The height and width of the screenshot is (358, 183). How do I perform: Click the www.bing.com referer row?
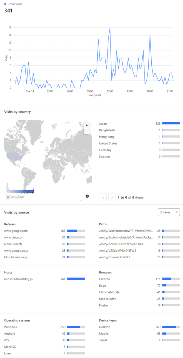(44, 237)
